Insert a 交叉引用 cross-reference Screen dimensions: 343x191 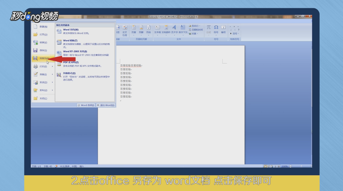coord(125,30)
